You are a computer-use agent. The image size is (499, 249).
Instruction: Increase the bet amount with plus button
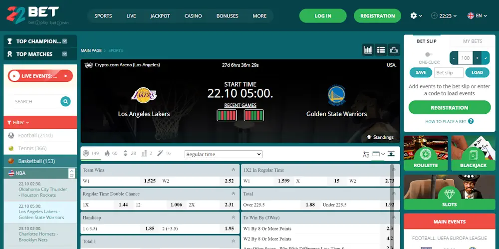coord(477,58)
